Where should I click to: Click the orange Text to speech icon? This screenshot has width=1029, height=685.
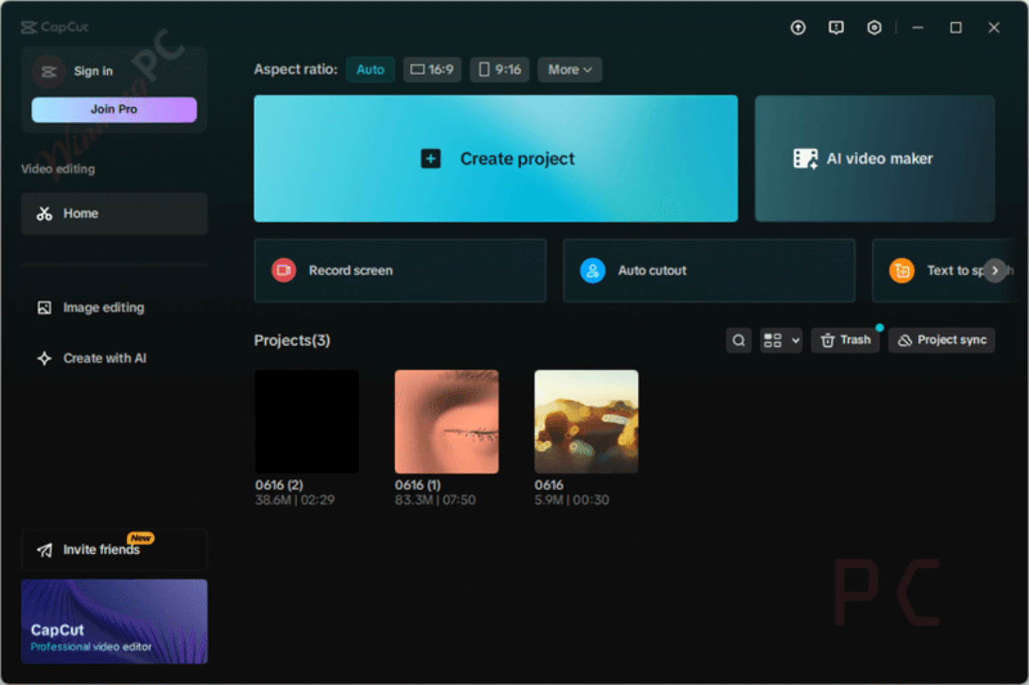click(x=902, y=271)
